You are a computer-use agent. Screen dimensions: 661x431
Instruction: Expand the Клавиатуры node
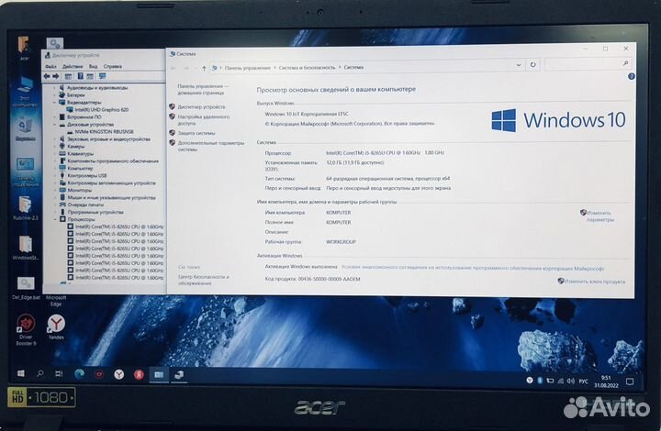click(x=54, y=154)
